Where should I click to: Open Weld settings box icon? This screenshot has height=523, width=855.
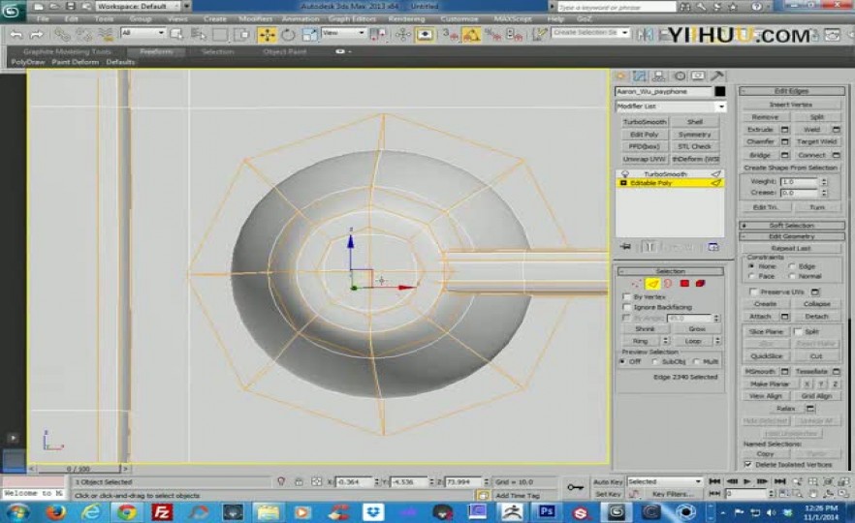tap(836, 130)
